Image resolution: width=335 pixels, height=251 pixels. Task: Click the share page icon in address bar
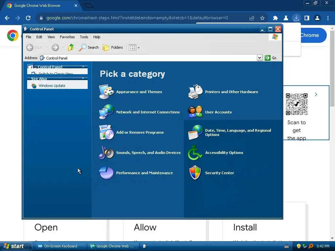pos(252,18)
